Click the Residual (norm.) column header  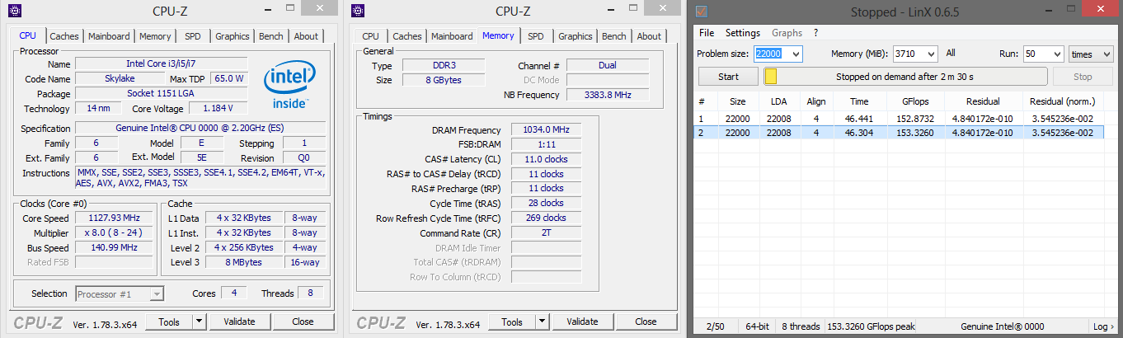[1063, 101]
